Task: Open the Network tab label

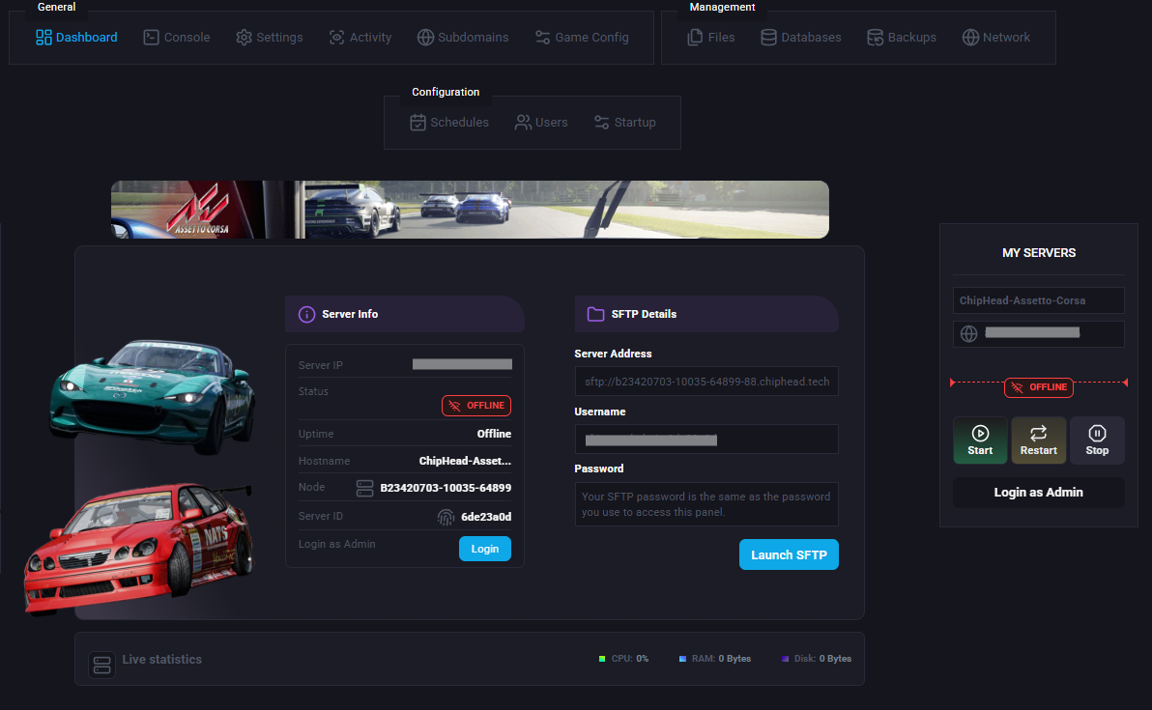Action: point(1006,38)
